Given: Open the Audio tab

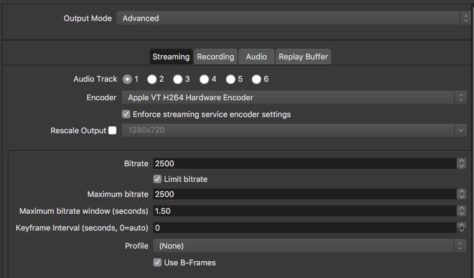Looking at the screenshot, I should pos(257,57).
